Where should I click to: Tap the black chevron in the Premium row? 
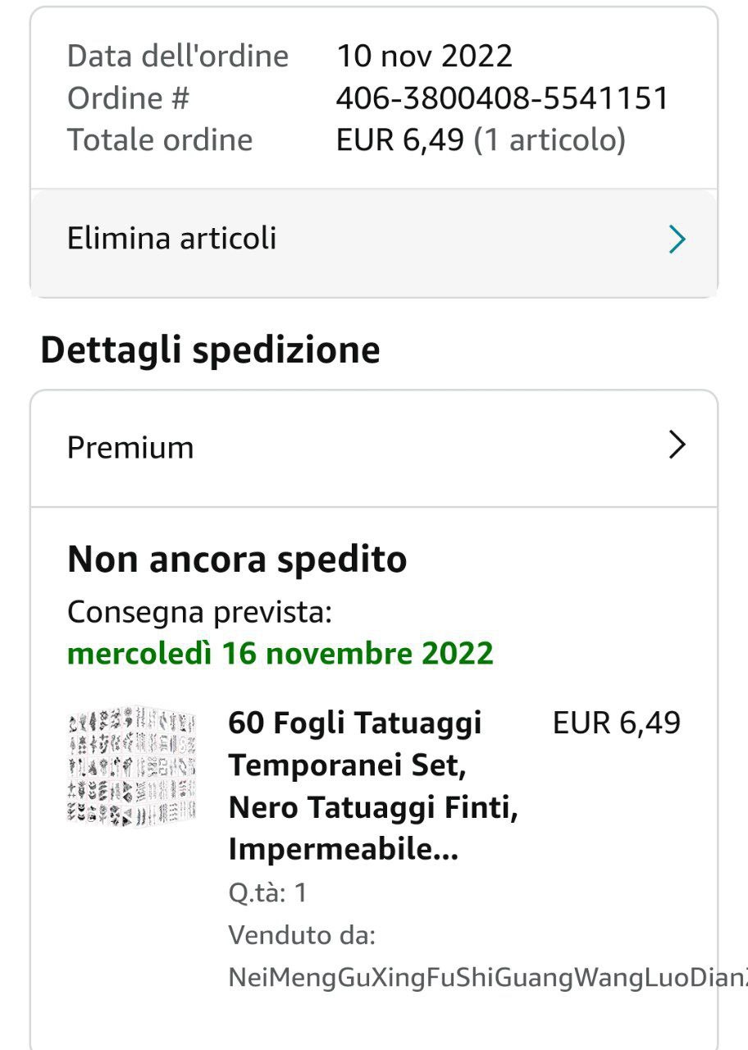coord(677,445)
